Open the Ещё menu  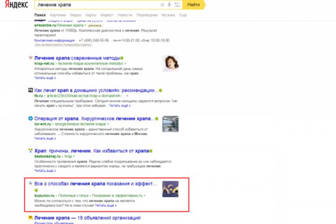click(x=183, y=15)
